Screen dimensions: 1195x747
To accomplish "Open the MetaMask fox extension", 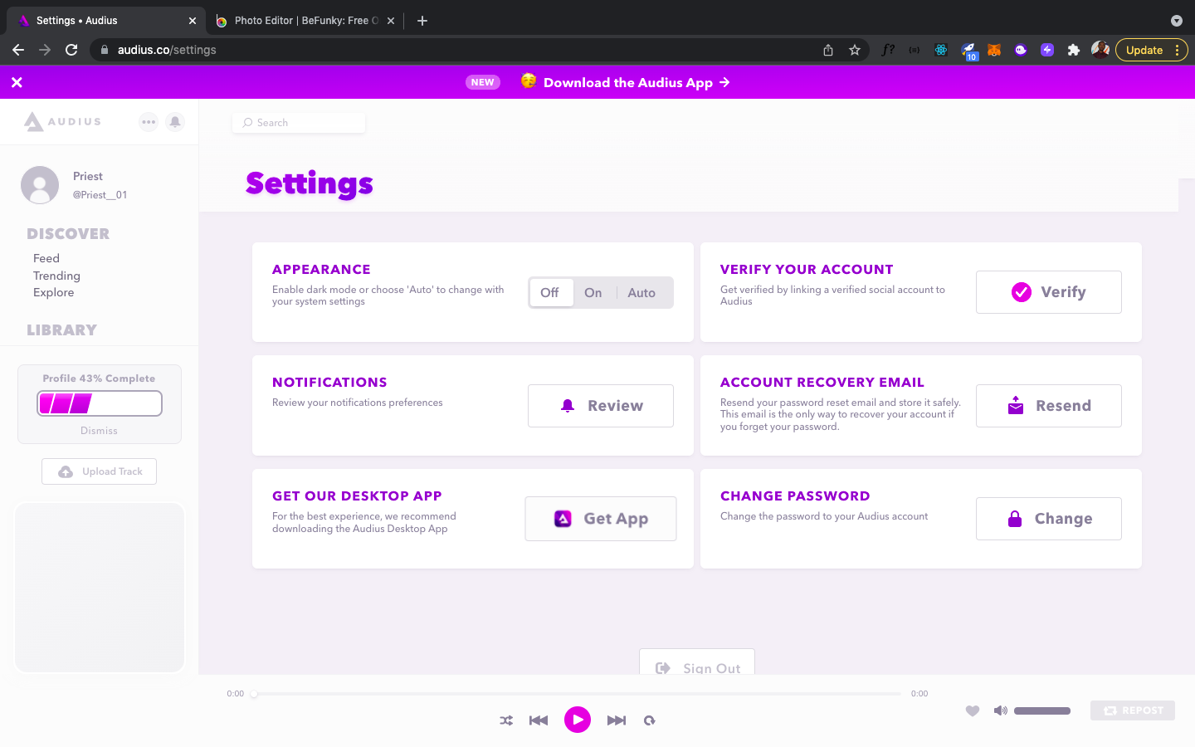I will coord(994,50).
